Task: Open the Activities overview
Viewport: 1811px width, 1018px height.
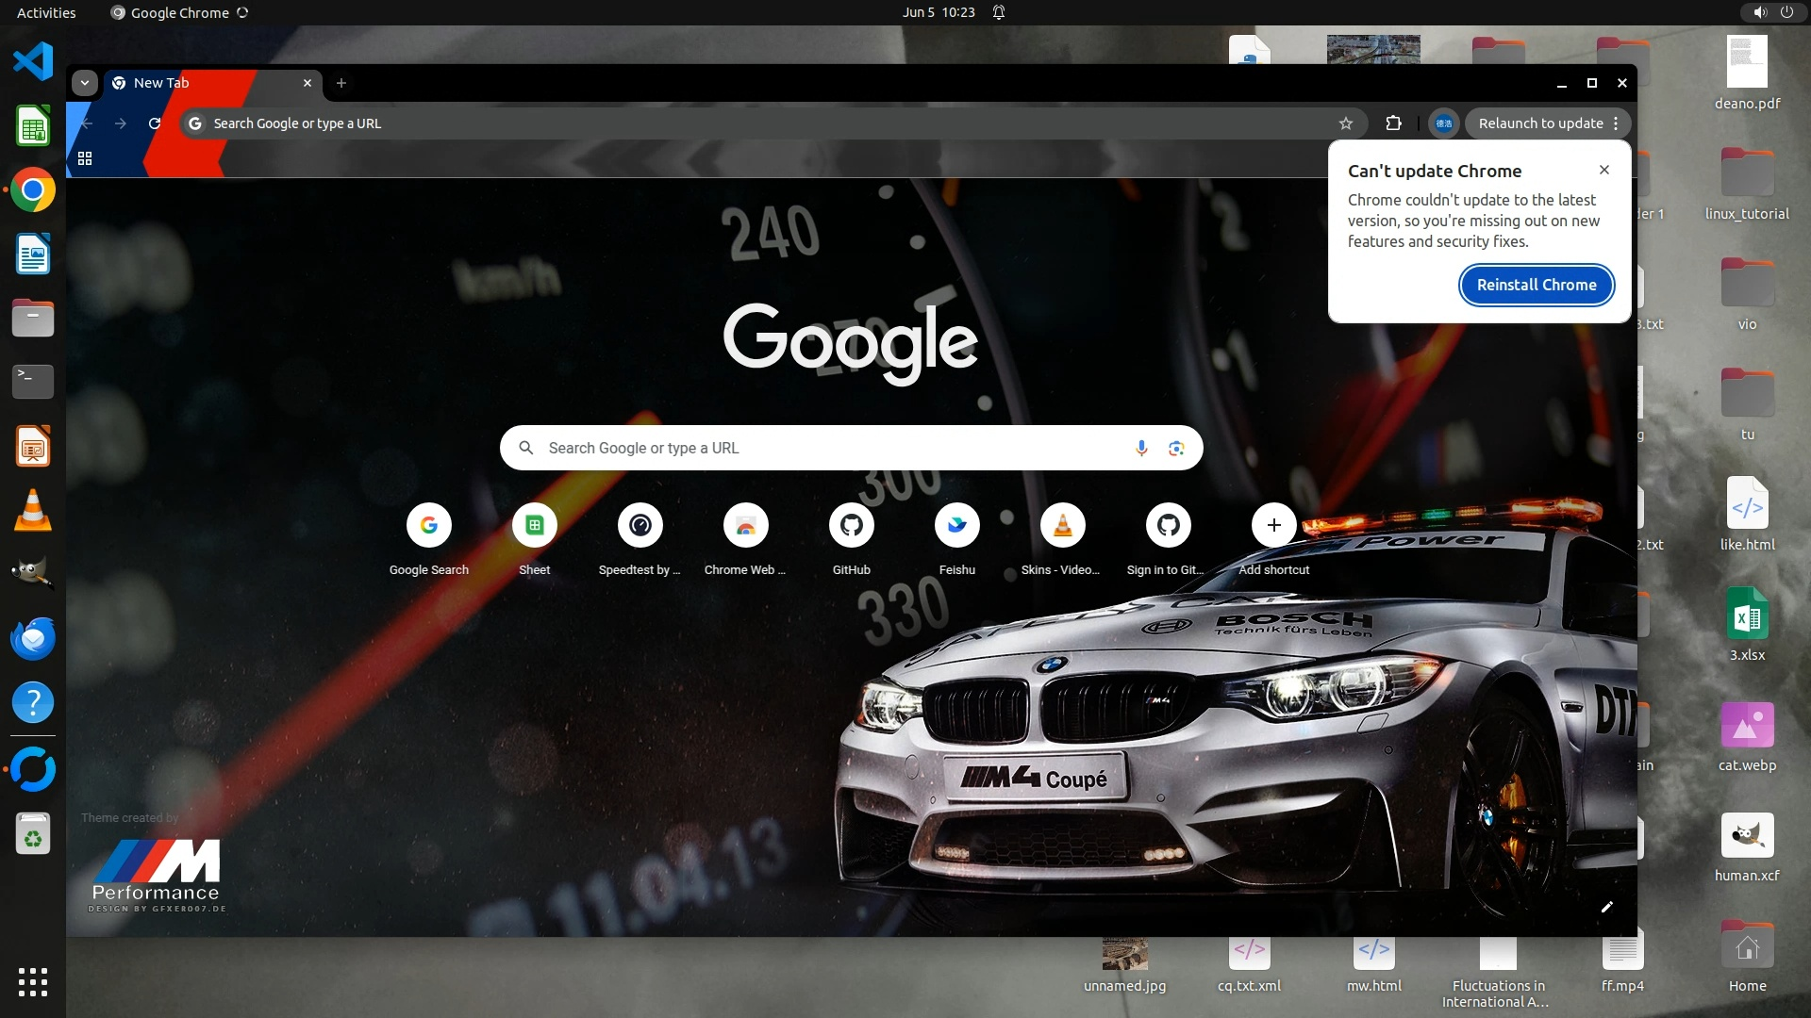Action: tap(46, 12)
